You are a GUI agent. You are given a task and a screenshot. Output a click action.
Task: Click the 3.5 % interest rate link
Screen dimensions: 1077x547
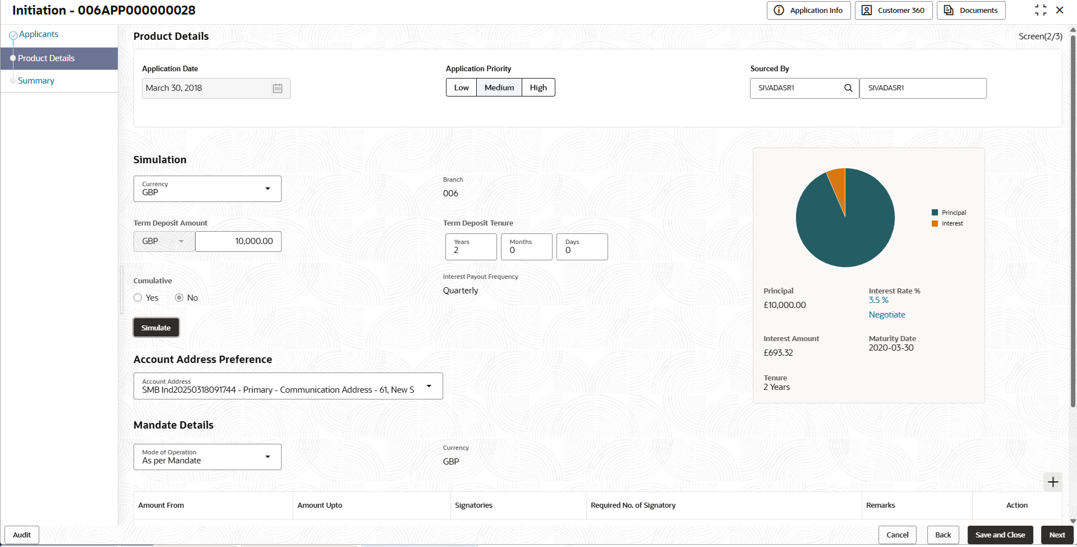[x=878, y=300]
